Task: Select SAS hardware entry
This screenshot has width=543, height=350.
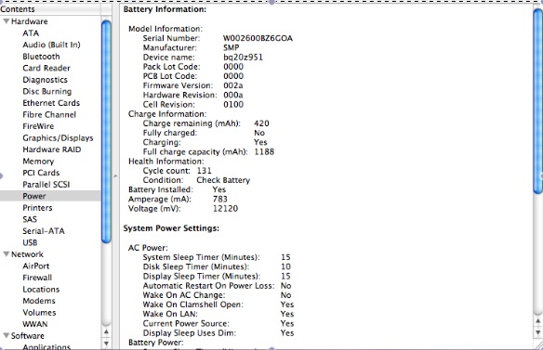Action: [x=30, y=219]
